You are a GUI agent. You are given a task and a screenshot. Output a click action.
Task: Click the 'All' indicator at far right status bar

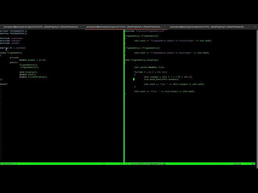pos(254,164)
